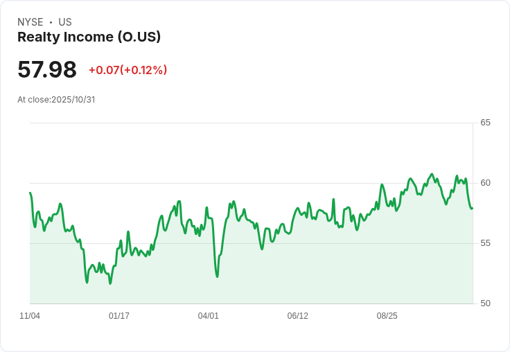The height and width of the screenshot is (352, 510).
Task: Click the At close:2025/10/31 date text
Action: (56, 100)
